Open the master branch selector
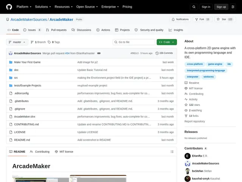This screenshot has width=242, height=182. (17, 42)
